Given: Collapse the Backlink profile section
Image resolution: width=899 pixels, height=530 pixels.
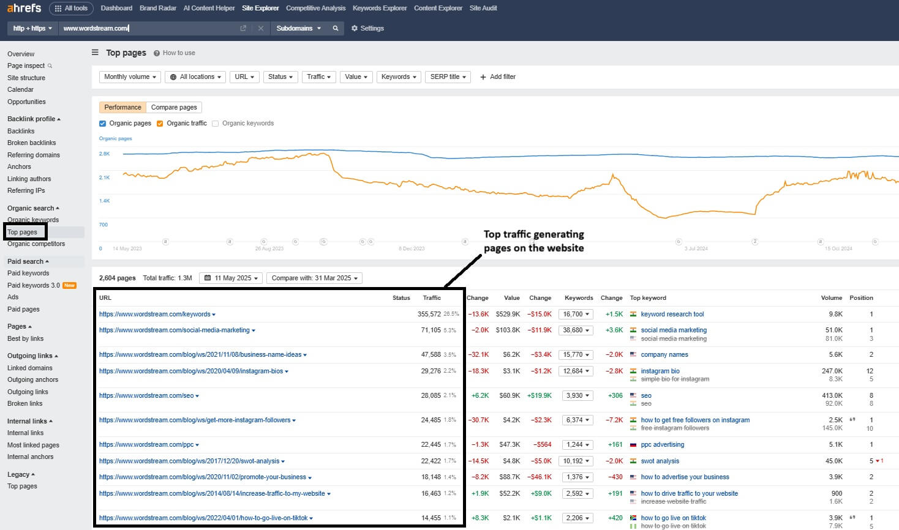Looking at the screenshot, I should [x=34, y=119].
